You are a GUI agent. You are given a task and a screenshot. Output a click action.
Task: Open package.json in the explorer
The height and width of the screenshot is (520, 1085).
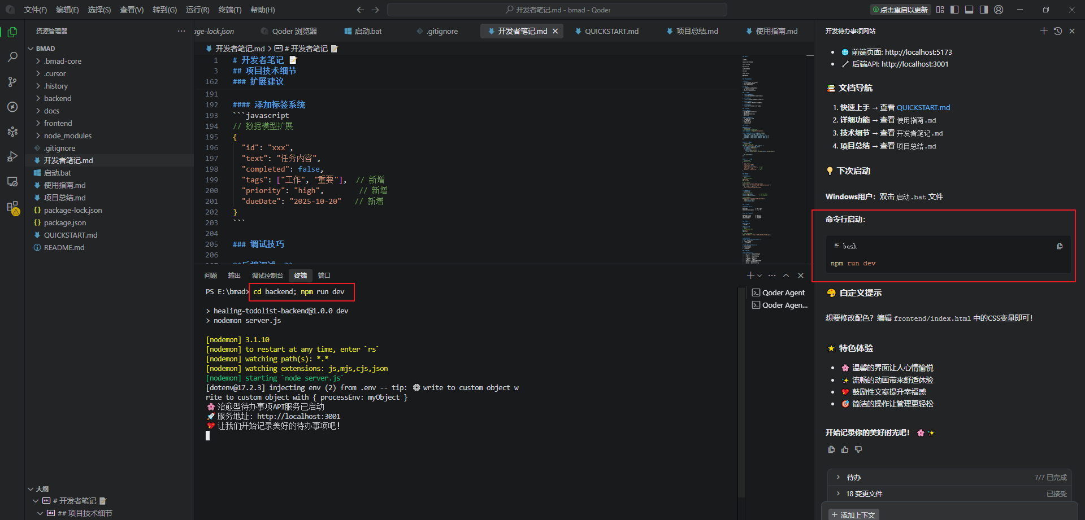[65, 222]
